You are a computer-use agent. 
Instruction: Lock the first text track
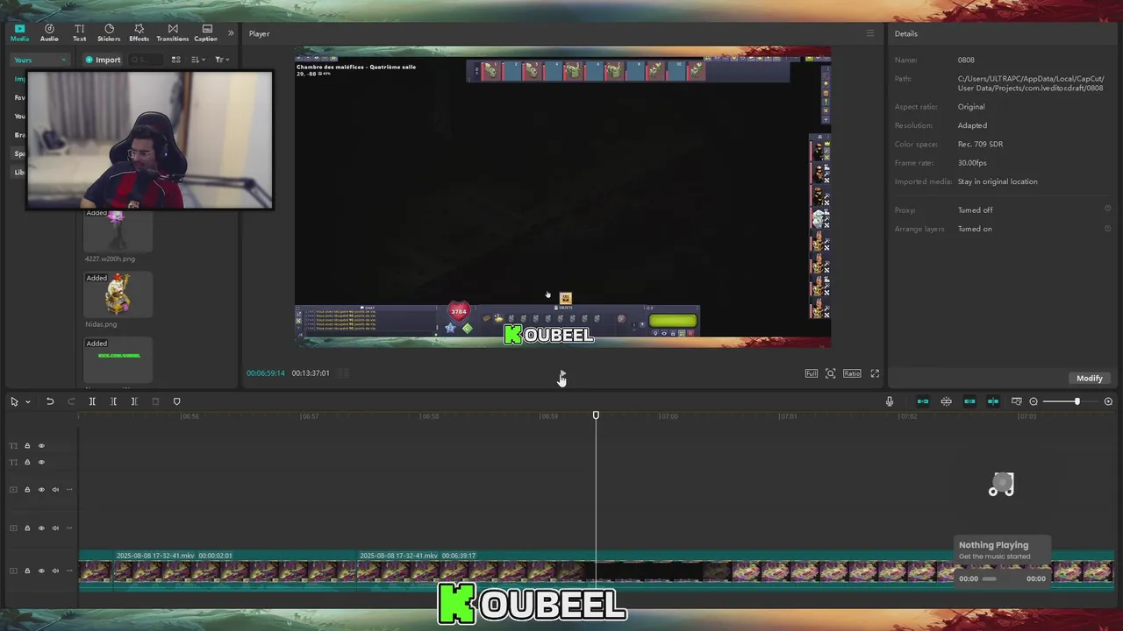(27, 446)
